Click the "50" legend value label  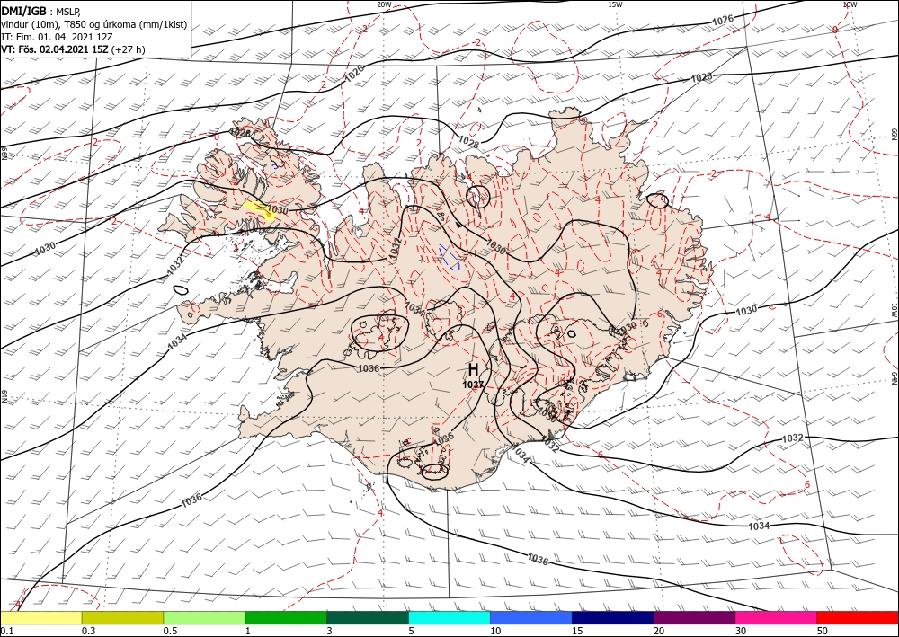[823, 631]
